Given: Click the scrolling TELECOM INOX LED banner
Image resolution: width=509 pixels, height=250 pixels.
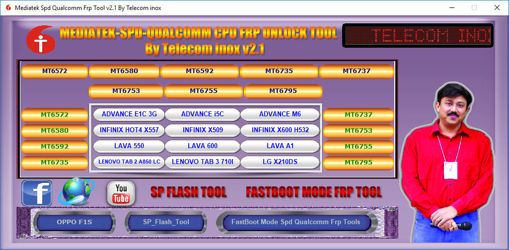Looking at the screenshot, I should [418, 36].
